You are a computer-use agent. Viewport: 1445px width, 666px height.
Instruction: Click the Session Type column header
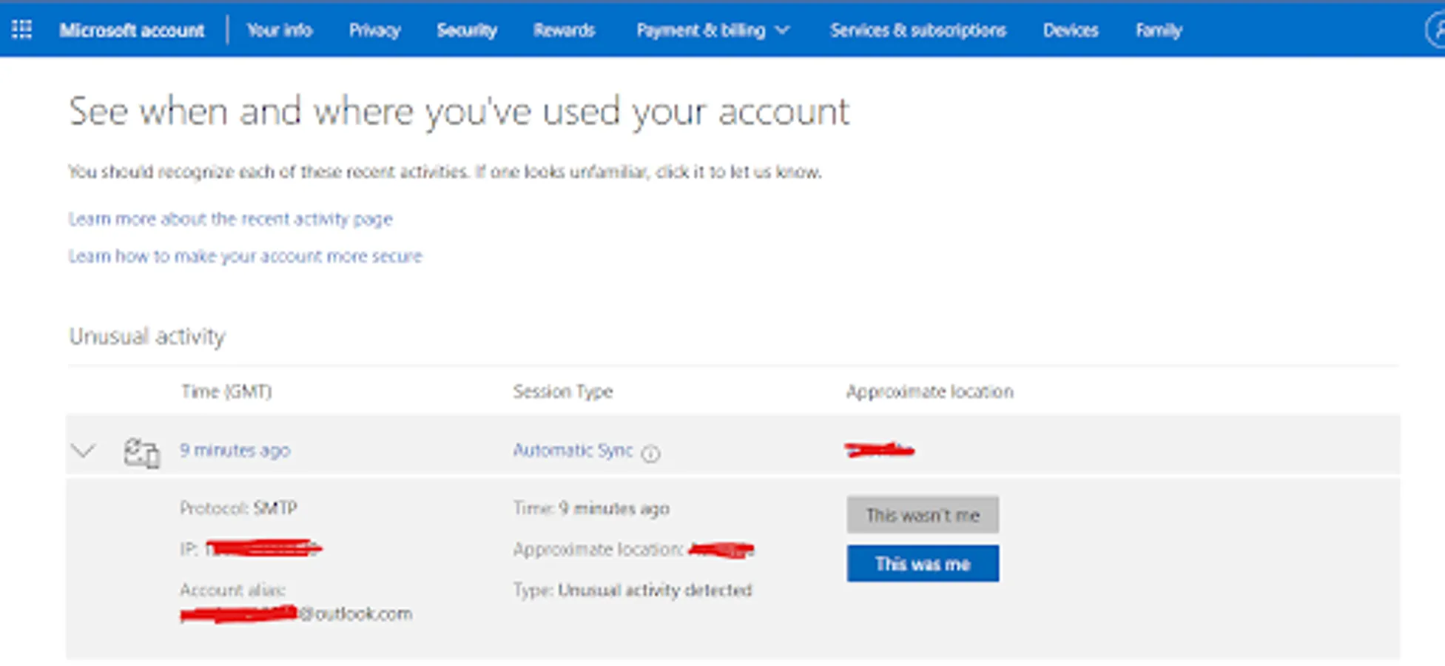563,391
